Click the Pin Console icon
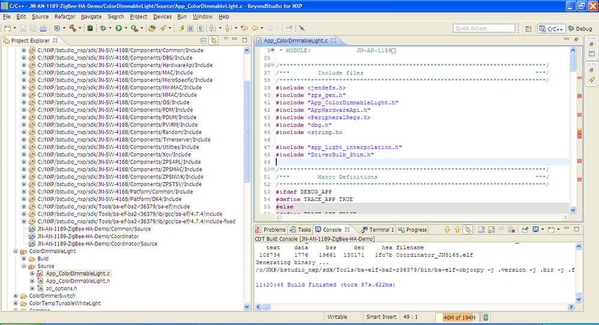Screen dimensions: 599x325 tap(525, 230)
